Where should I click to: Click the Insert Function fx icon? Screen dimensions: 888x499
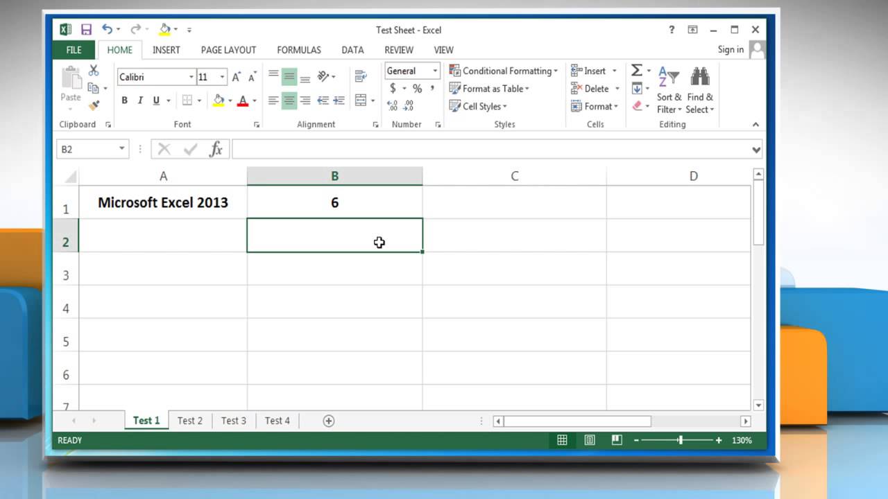coord(216,149)
